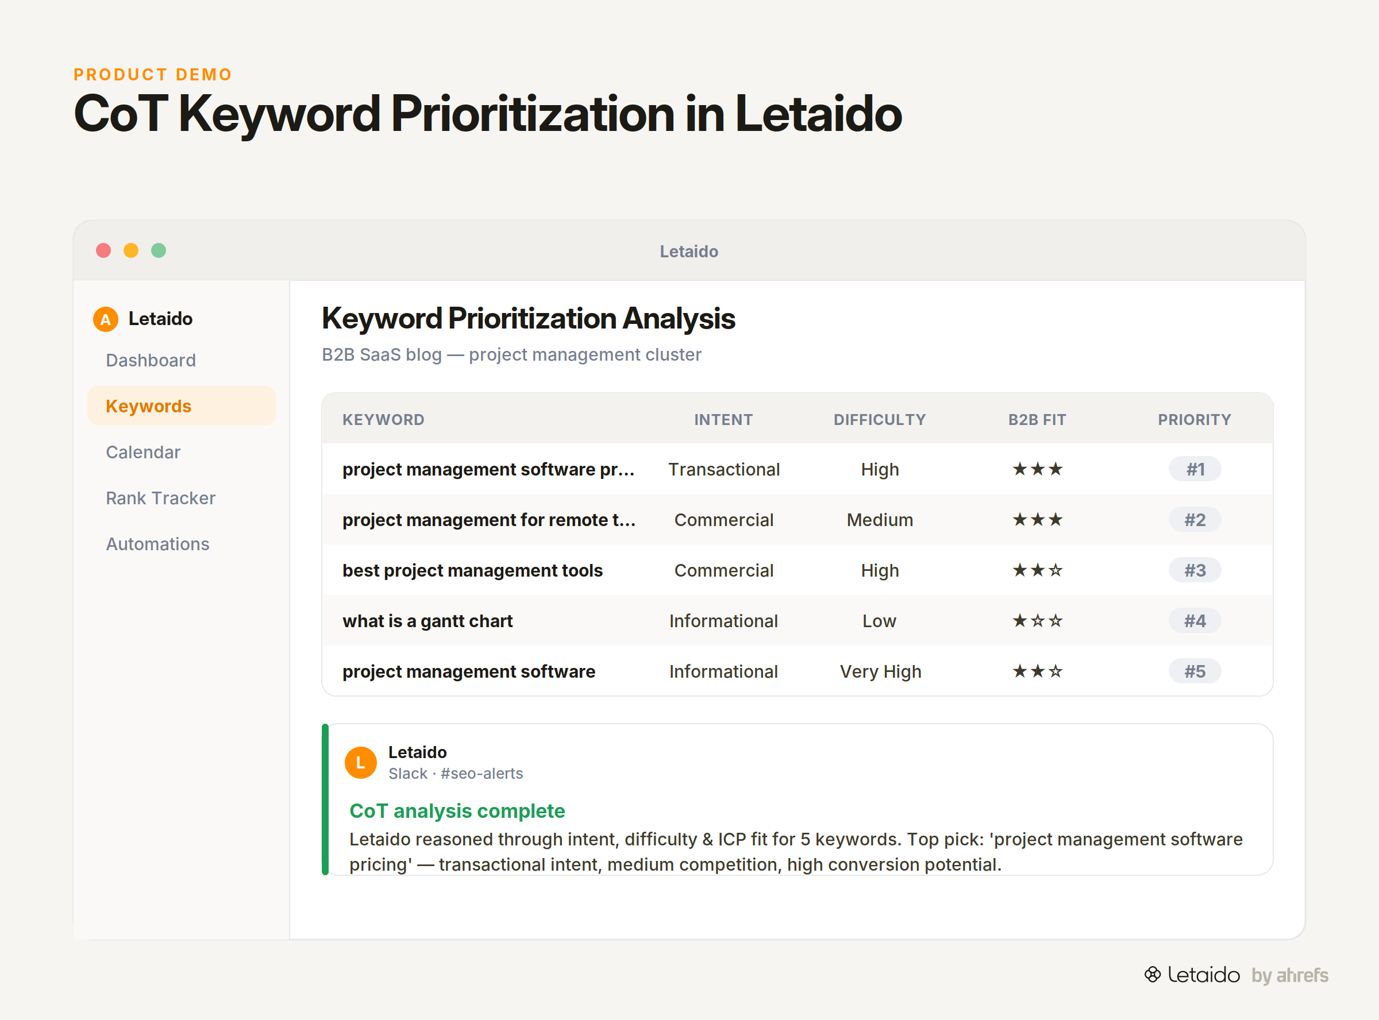Sort table by the KEYWORD column header

tap(383, 420)
